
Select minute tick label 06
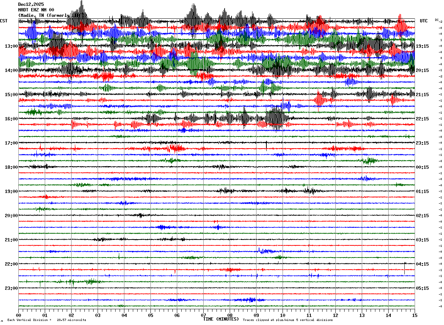(177, 315)
